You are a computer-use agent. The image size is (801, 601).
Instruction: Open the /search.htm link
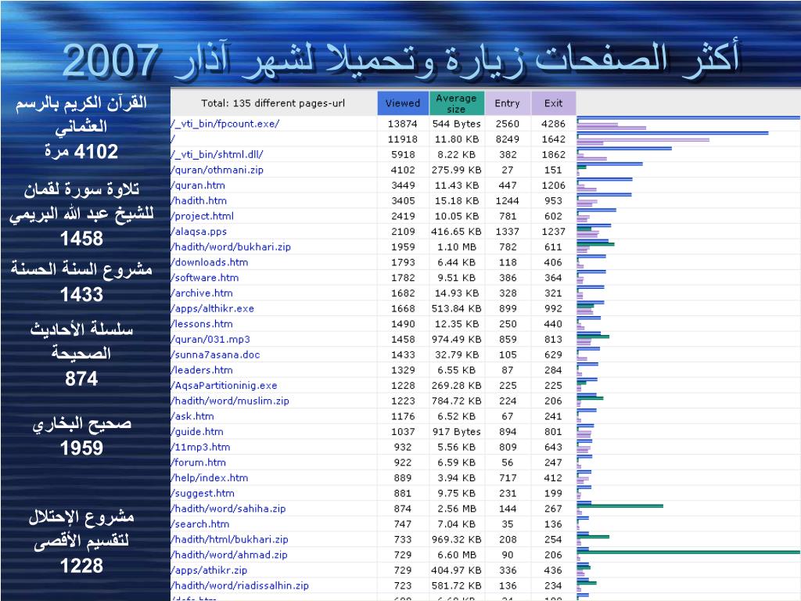200,524
